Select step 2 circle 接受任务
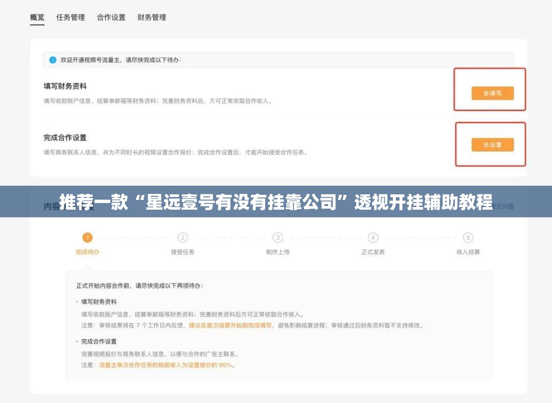 click(182, 238)
